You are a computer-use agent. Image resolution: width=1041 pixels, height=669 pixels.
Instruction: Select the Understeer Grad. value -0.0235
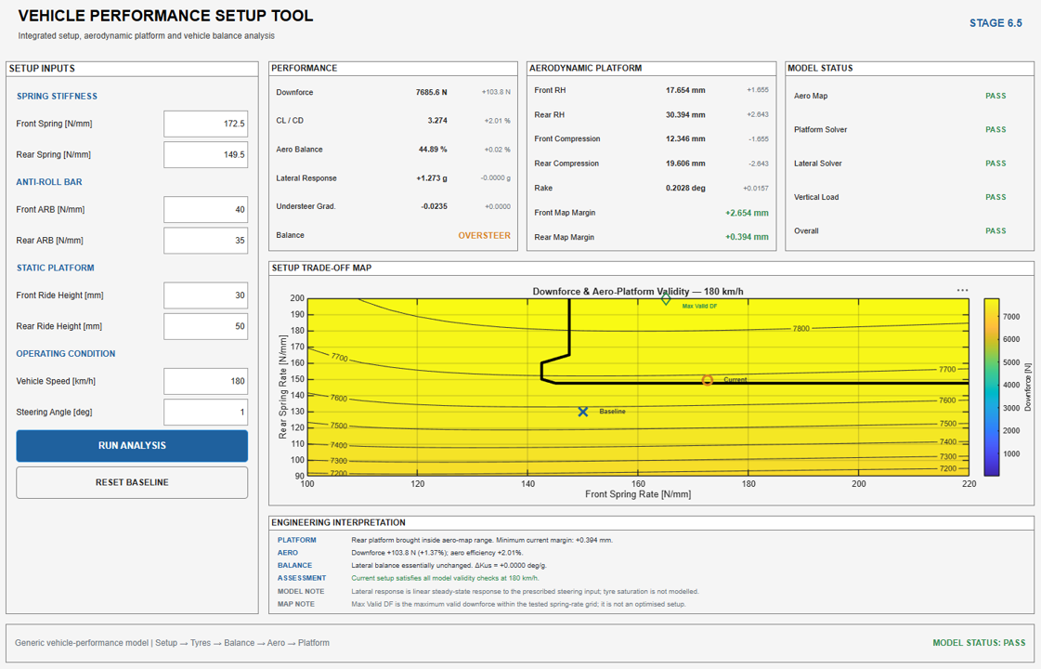(435, 206)
